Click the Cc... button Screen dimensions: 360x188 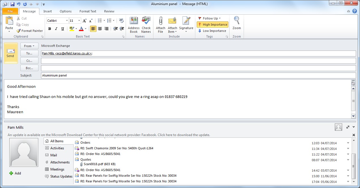(x=29, y=61)
